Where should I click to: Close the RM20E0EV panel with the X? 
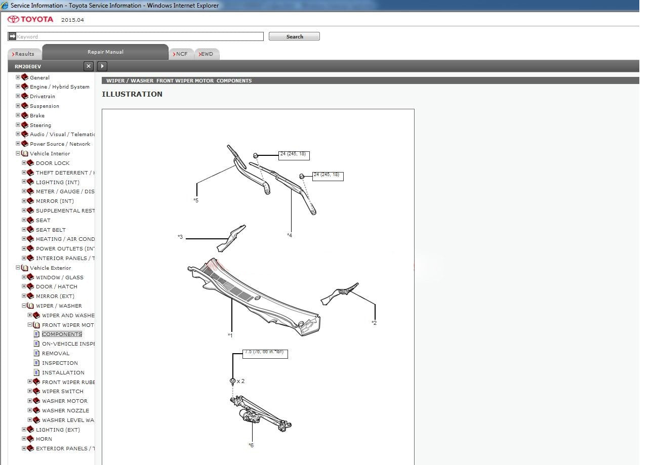pos(89,66)
